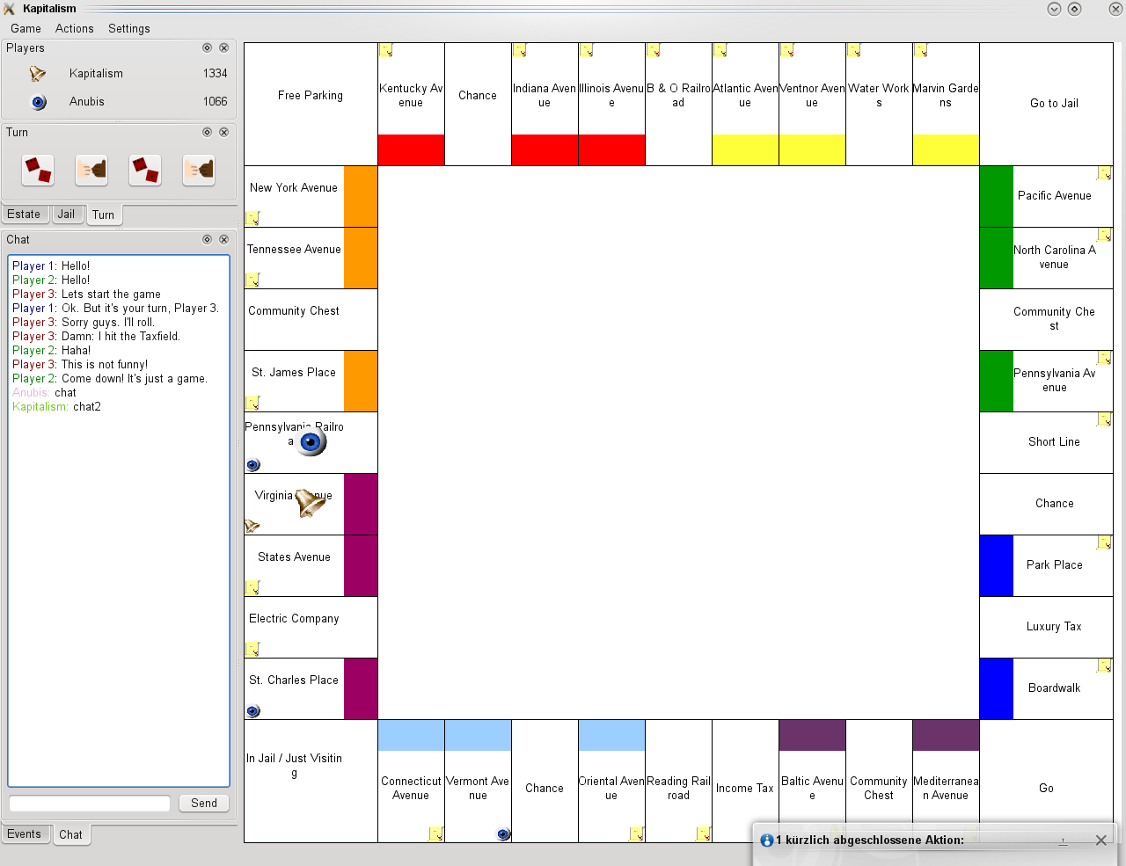Select the Chat tab at the bottom
The height and width of the screenshot is (866, 1126).
pyautogui.click(x=71, y=835)
